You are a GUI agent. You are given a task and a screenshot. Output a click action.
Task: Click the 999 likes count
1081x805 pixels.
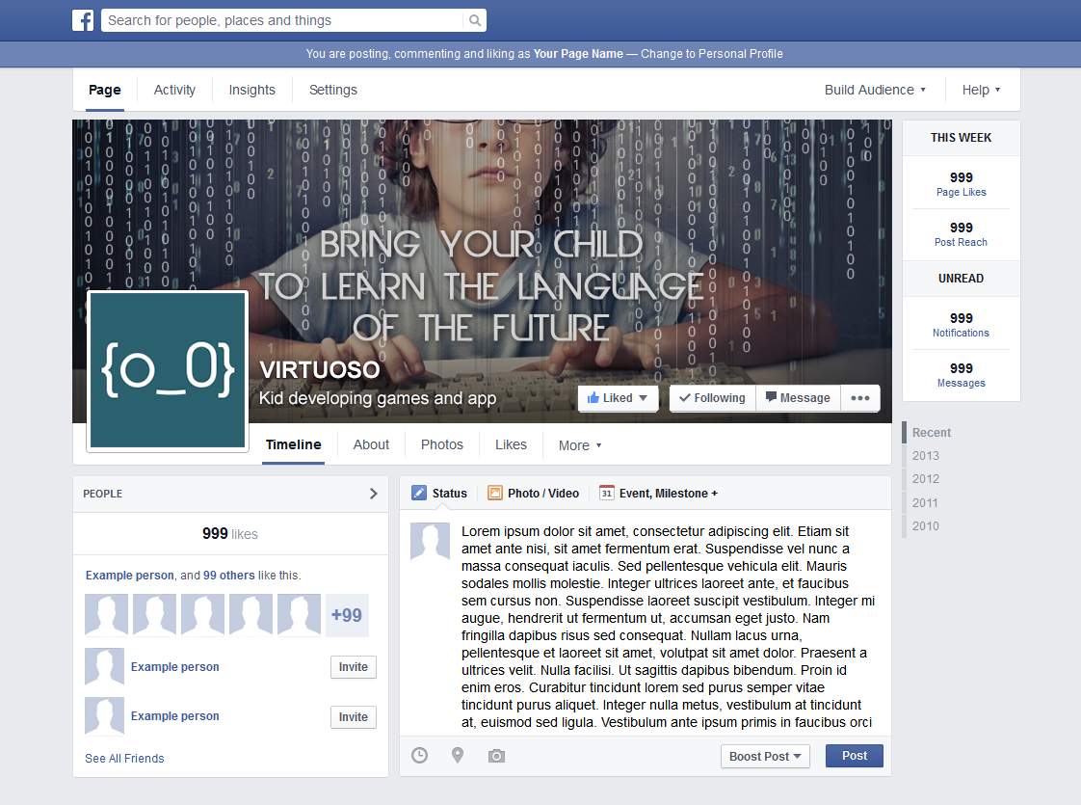[230, 534]
